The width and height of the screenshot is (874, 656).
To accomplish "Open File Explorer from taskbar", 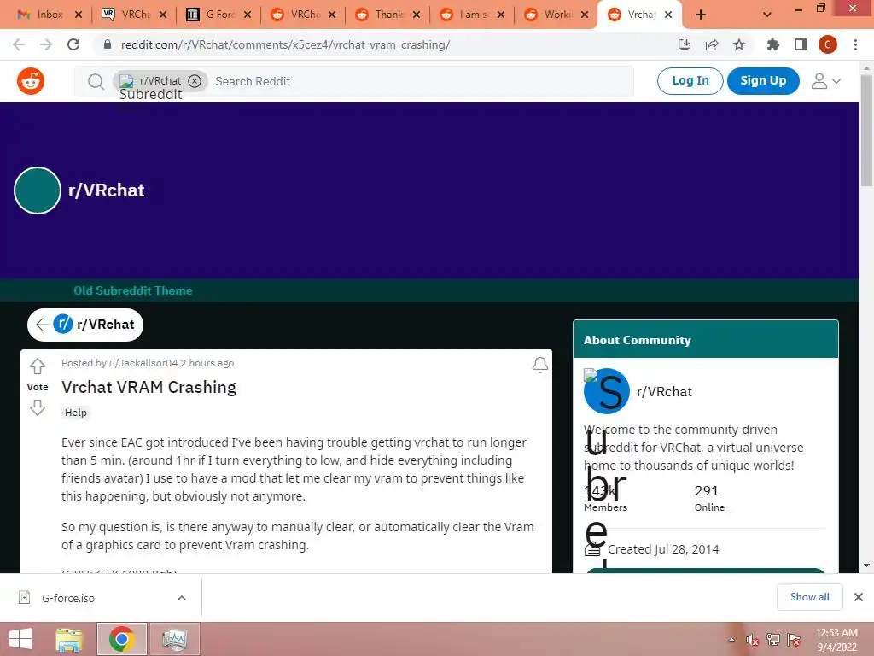I will [69, 639].
